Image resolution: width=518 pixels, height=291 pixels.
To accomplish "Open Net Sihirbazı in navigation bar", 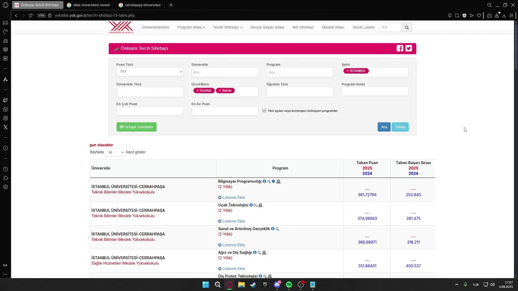I will 303,27.
